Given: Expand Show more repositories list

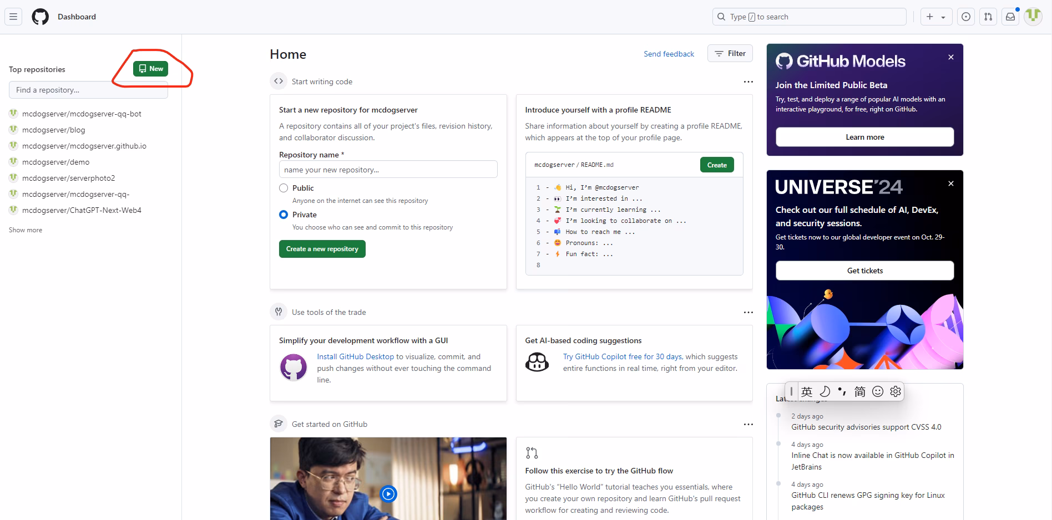Looking at the screenshot, I should point(26,230).
